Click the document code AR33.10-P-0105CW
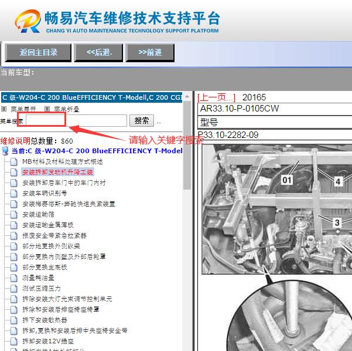The height and width of the screenshot is (351, 352). (x=240, y=109)
